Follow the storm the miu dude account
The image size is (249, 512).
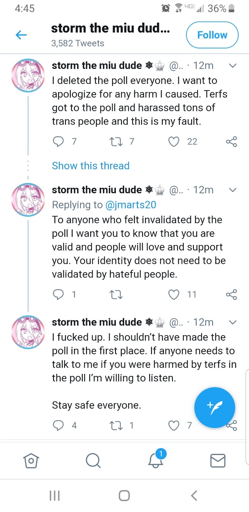click(212, 35)
